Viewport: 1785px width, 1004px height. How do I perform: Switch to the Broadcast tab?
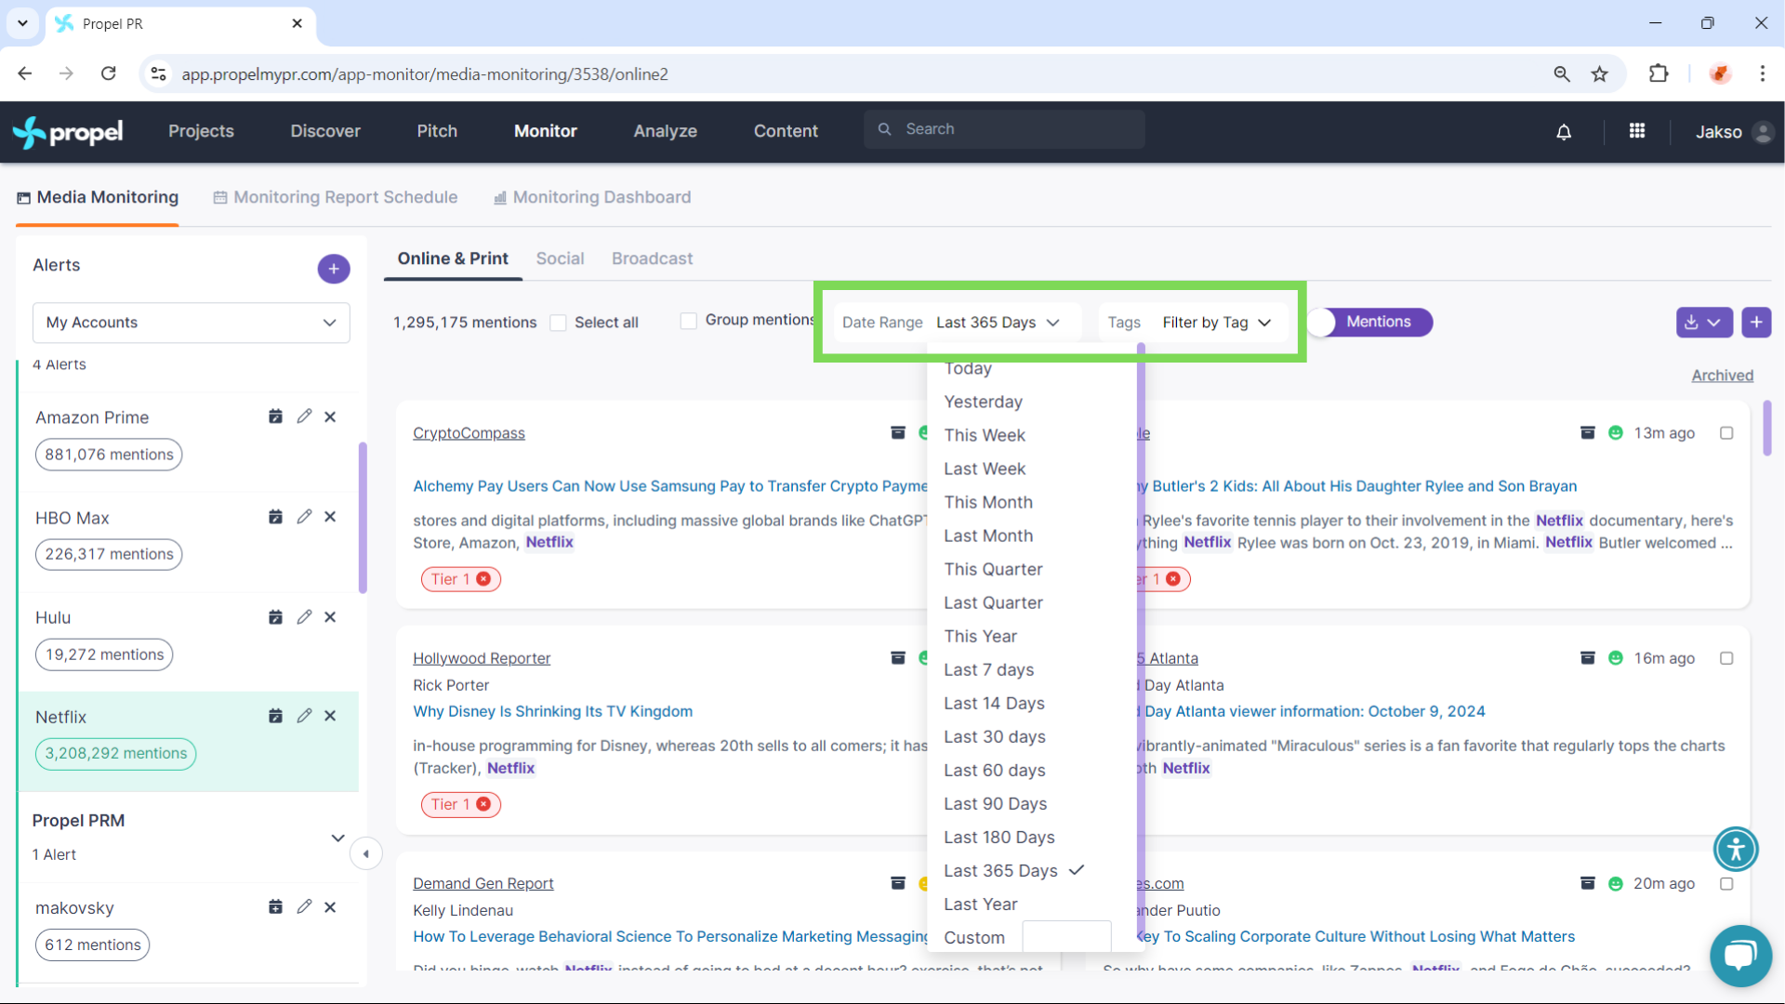652,258
